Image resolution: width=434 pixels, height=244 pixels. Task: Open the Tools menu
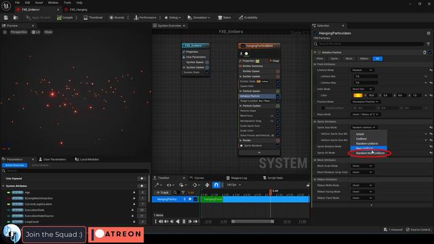pyautogui.click(x=67, y=3)
